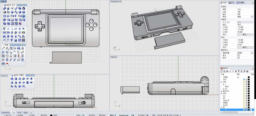Select the polar Array tool in 변형 palette
The width and height of the screenshot is (256, 116).
7,56
